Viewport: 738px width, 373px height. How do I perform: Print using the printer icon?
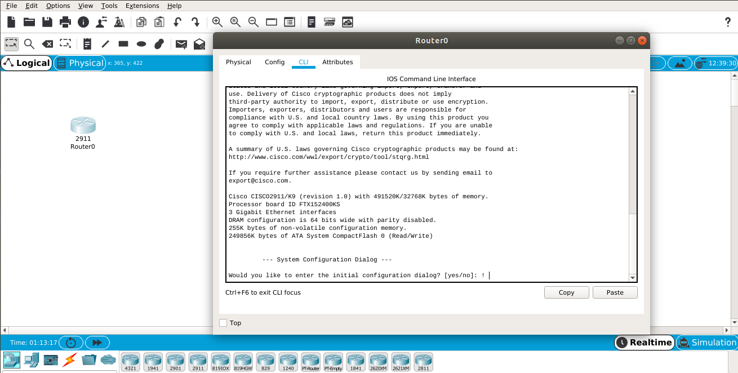65,22
